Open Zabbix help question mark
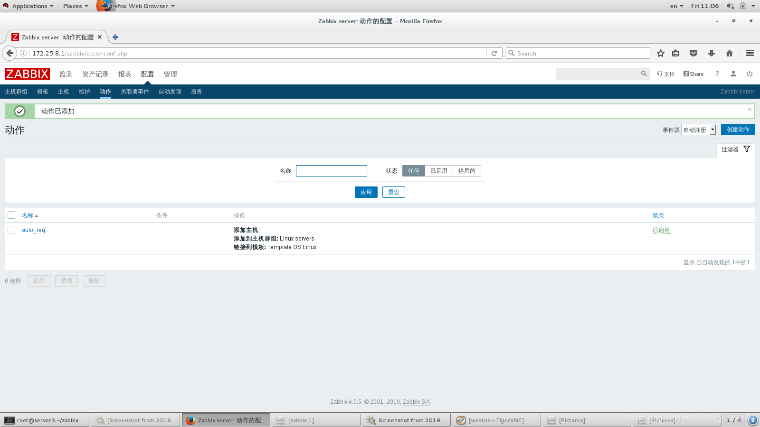The width and height of the screenshot is (760, 427). 717,74
